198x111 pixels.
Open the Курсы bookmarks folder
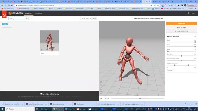(50, 9)
